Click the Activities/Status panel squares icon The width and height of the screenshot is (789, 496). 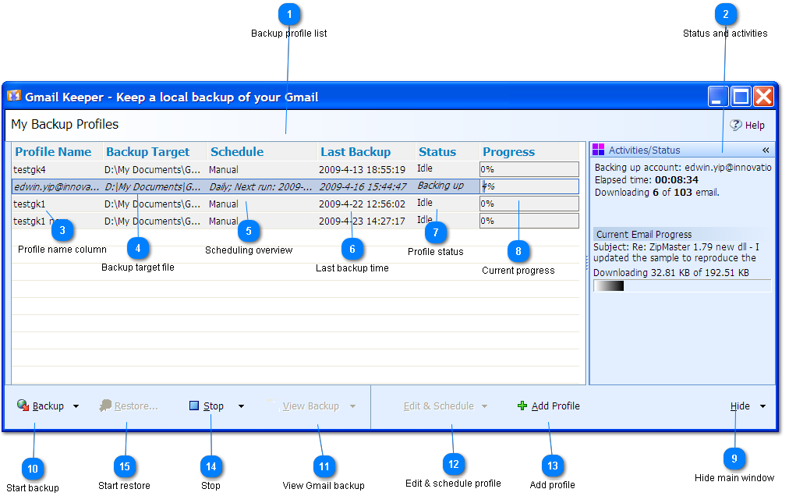pyautogui.click(x=598, y=149)
